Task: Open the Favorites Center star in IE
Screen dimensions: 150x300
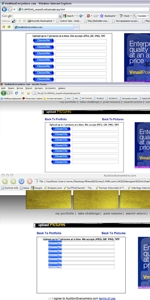Action: pos(4,27)
